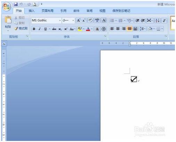Expand the Font dialog launcher
Image resolution: width=176 pixels, height=142 pixels.
[x=105, y=36]
